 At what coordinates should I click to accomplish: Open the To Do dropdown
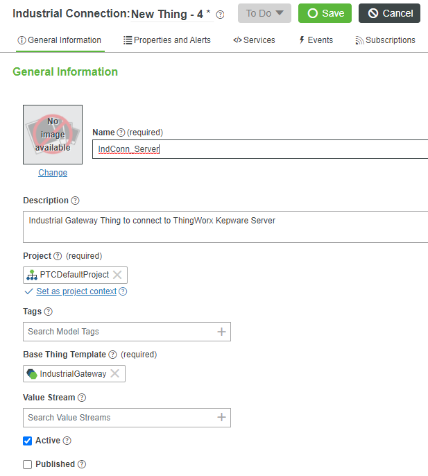pos(264,13)
